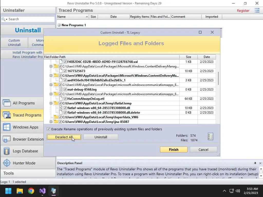Show hidden tray icons chevron

224,191
